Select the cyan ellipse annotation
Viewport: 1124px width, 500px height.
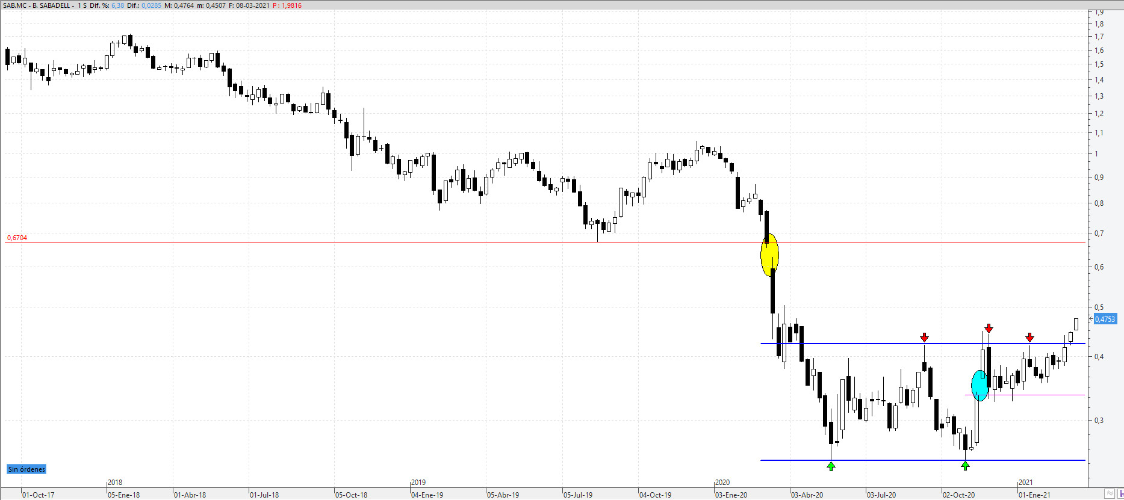(x=980, y=386)
